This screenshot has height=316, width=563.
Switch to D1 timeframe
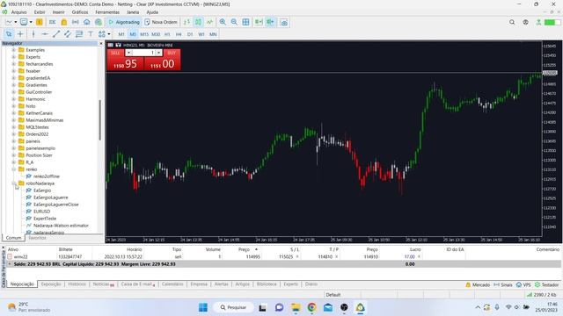click(190, 34)
